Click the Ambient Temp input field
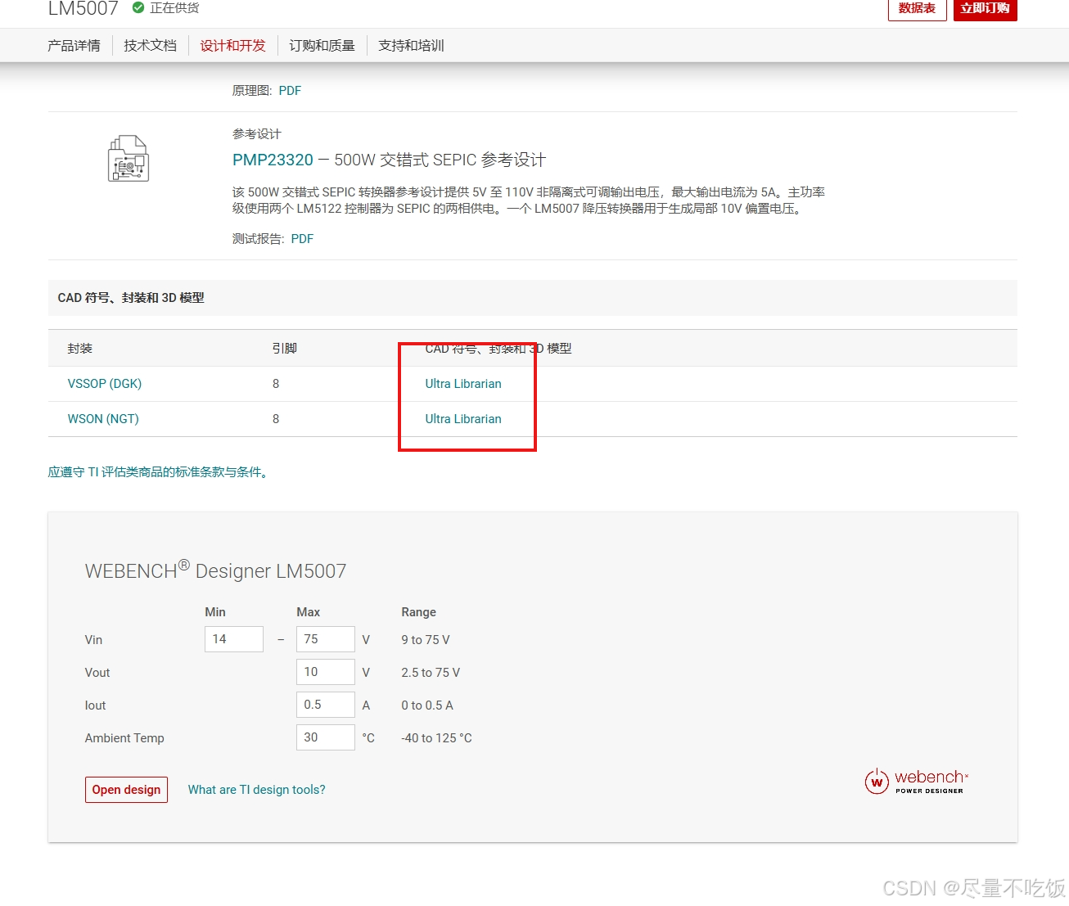1069x906 pixels. pos(326,737)
